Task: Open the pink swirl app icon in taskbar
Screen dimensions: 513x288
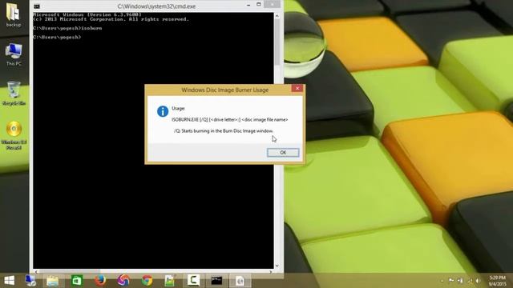Action: pos(123,281)
